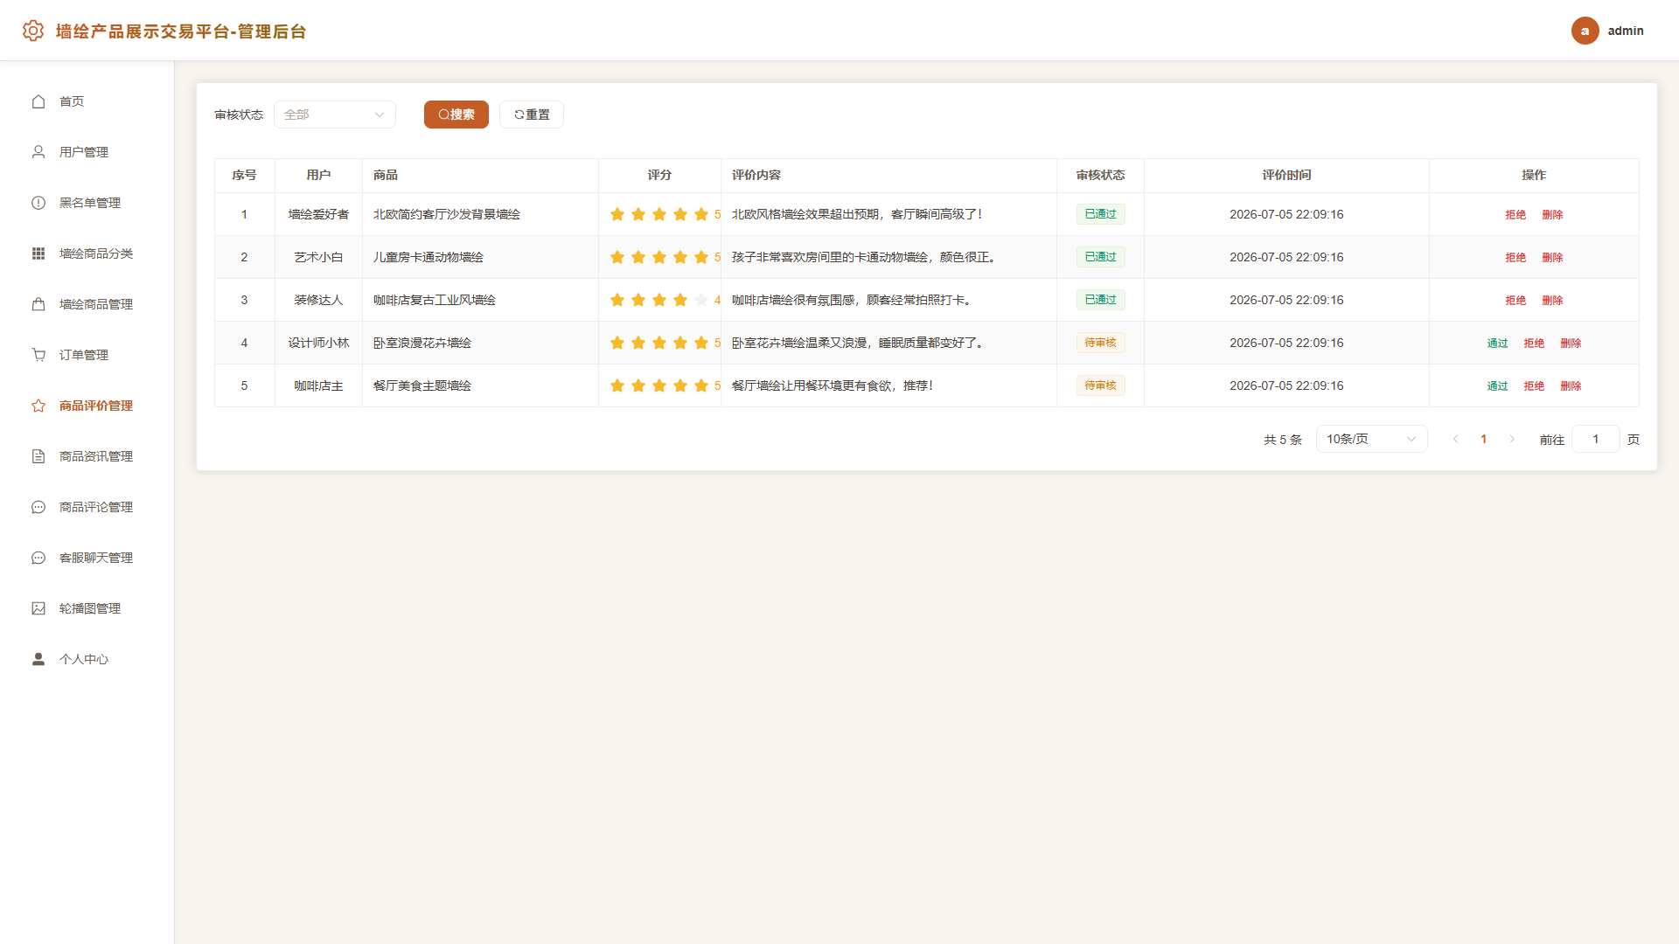Image resolution: width=1679 pixels, height=944 pixels.
Task: Delete 咖啡店主 review
Action: coord(1571,386)
